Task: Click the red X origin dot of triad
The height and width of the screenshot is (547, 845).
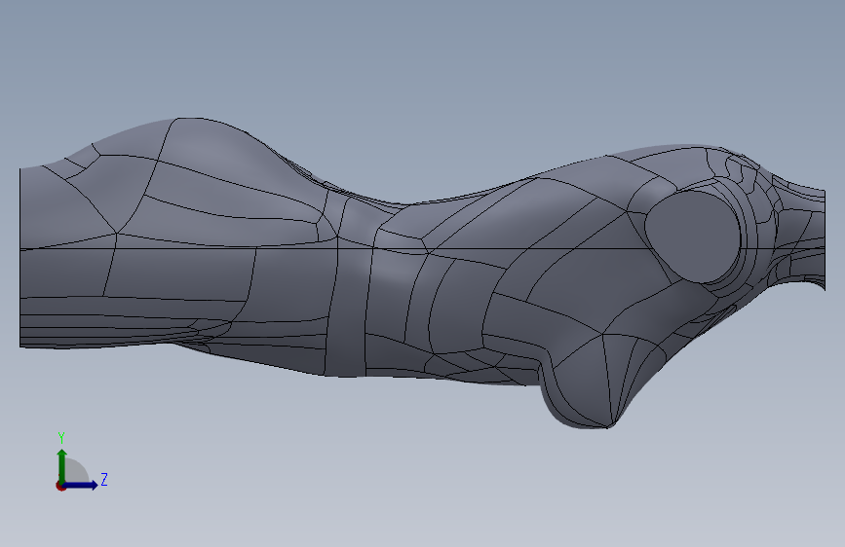Action: [60, 486]
